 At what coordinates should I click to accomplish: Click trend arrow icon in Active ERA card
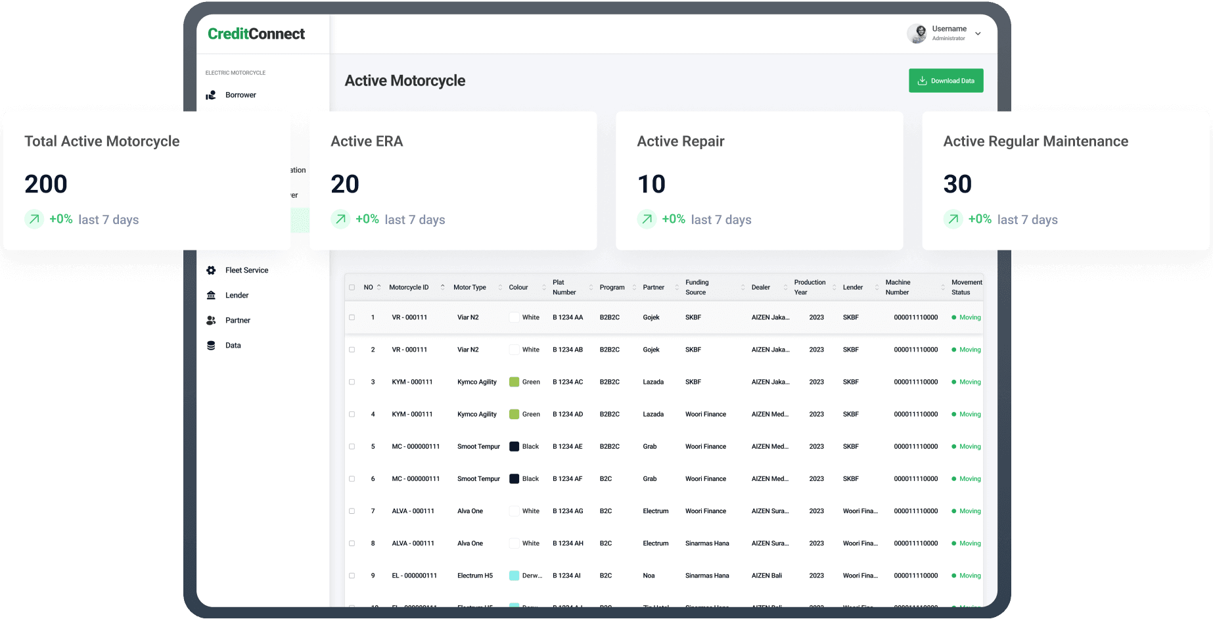click(340, 219)
